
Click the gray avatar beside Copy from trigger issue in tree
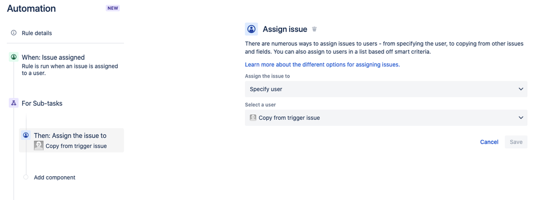(x=39, y=146)
